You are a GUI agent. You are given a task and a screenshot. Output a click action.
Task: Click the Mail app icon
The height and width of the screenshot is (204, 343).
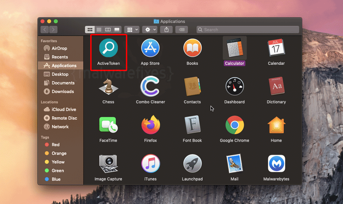pos(235,163)
